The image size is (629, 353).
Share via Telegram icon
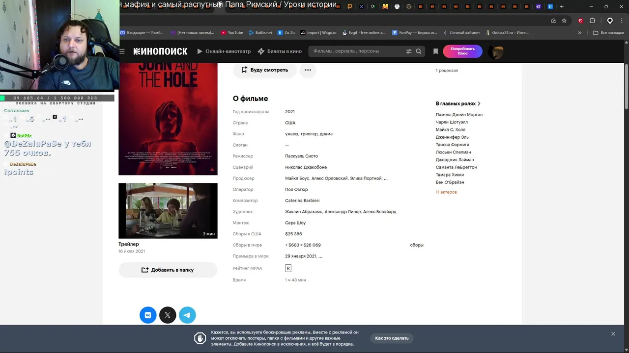tap(187, 315)
